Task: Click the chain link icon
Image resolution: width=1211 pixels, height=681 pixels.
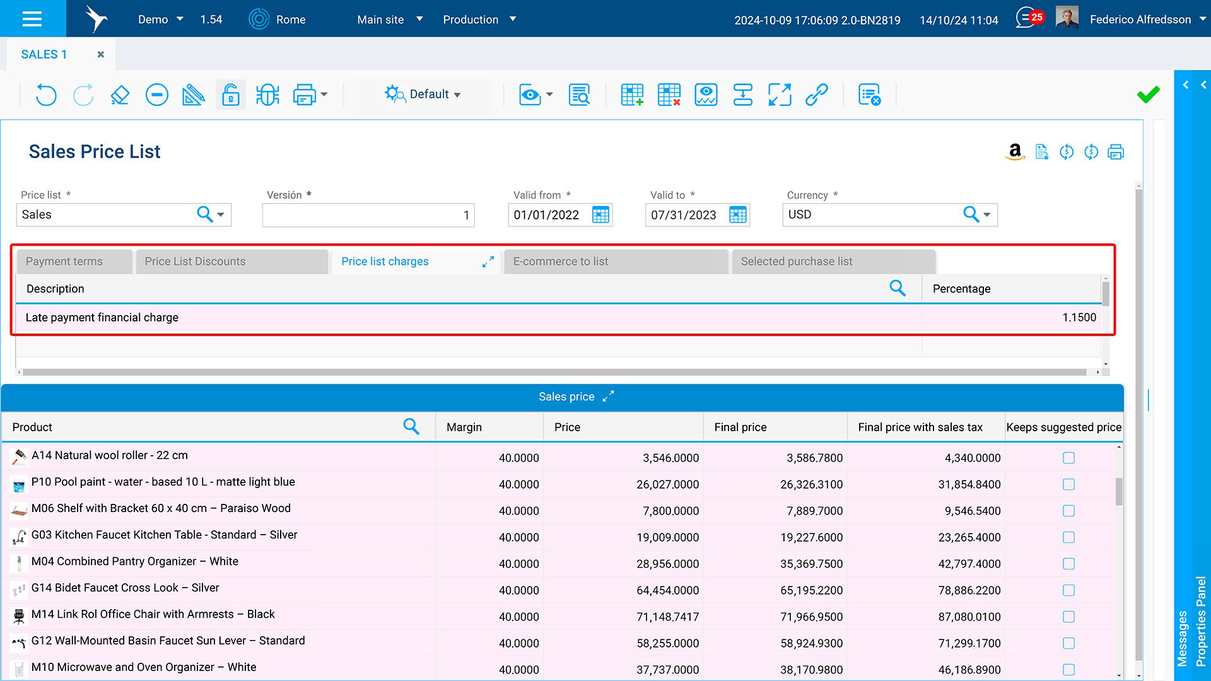Action: coord(816,95)
